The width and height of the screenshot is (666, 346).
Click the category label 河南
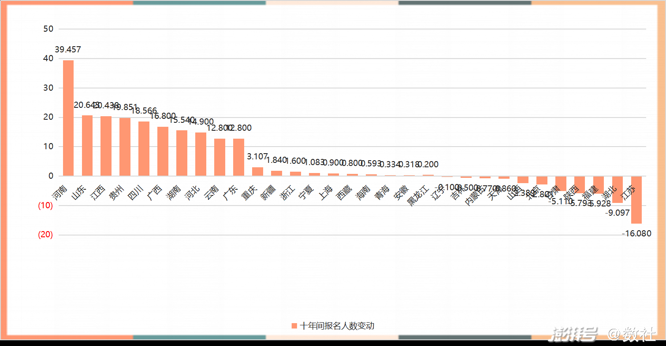tap(59, 193)
